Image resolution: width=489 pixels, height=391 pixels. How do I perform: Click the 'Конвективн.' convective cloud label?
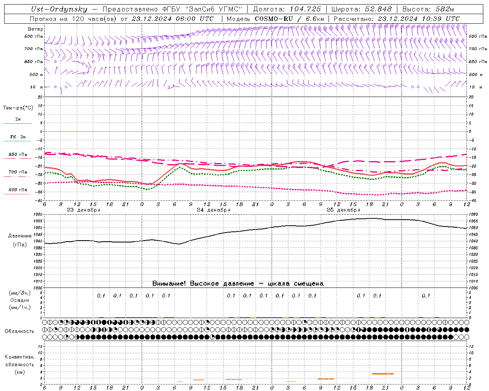point(19,357)
